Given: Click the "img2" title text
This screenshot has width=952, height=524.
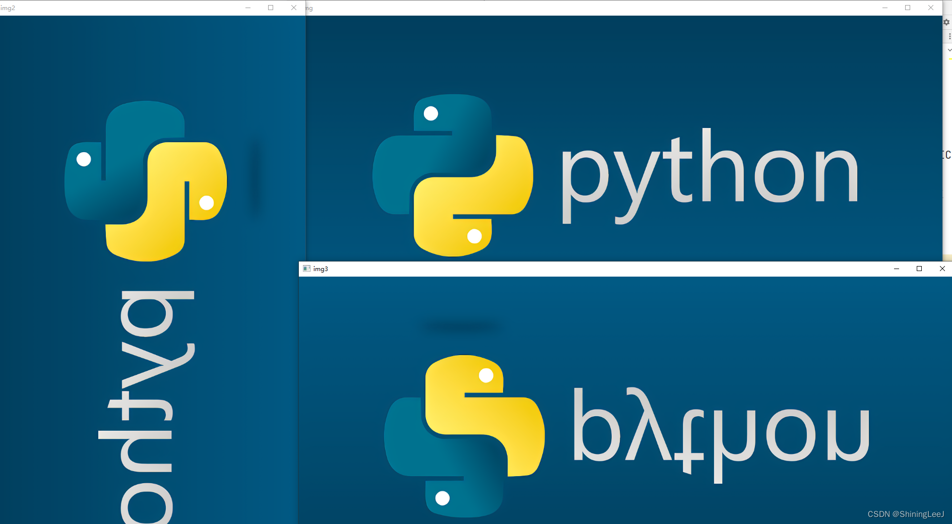Looking at the screenshot, I should click(x=8, y=8).
